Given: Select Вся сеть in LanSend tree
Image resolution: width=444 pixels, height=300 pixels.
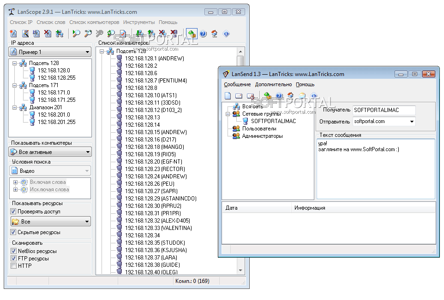Looking at the screenshot, I should coord(252,106).
